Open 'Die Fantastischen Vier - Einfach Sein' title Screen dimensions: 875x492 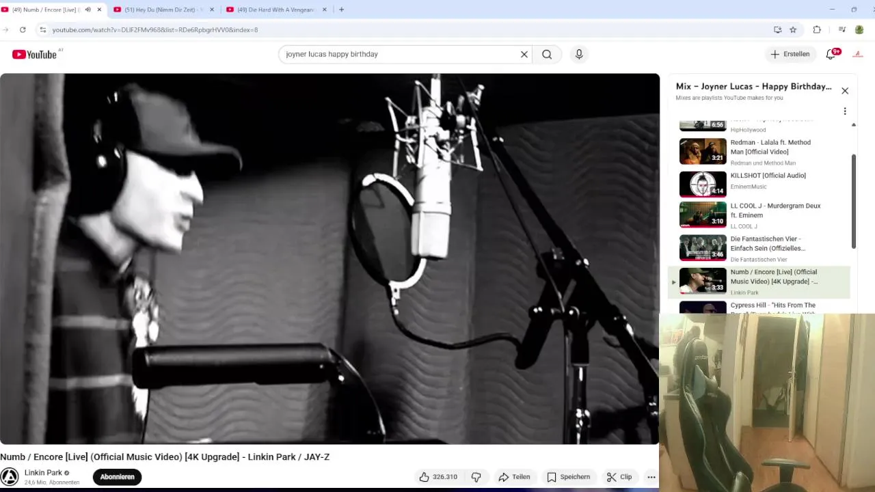coord(768,243)
